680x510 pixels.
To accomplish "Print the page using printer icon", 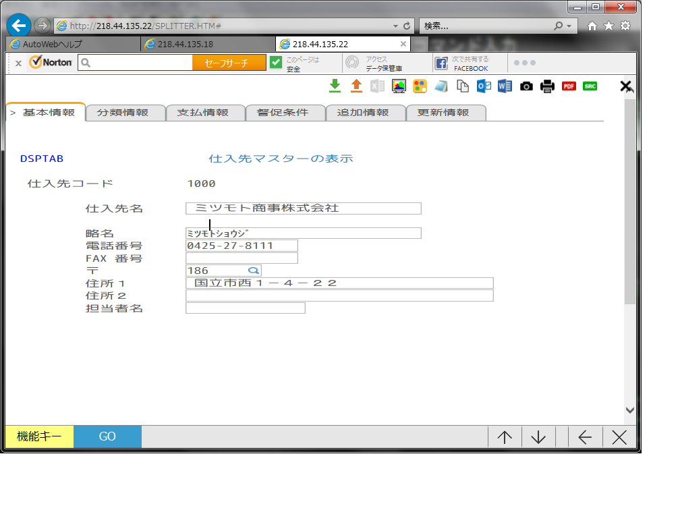I will click(x=547, y=86).
